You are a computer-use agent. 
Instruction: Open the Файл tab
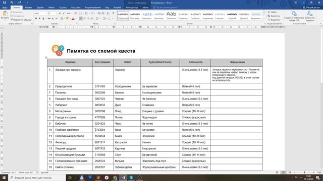[x=5, y=8]
